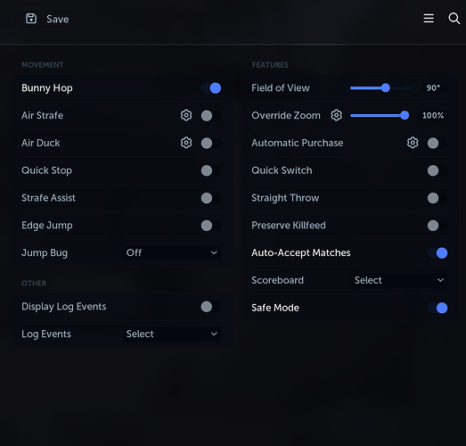Screen dimensions: 466x446
Task: Enable Display Log Events toggle
Action: pos(211,307)
